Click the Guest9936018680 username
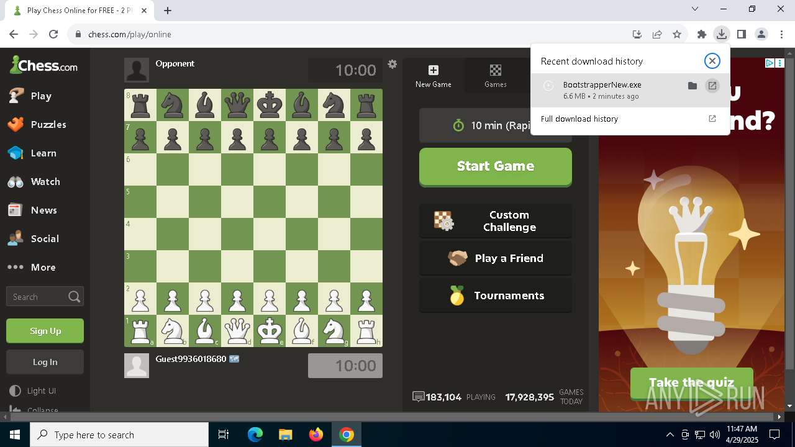 (191, 359)
